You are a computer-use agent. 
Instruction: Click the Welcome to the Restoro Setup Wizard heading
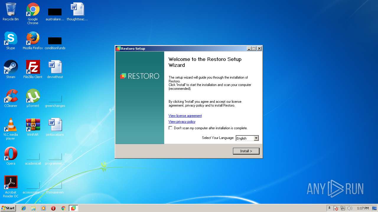[x=205, y=62]
